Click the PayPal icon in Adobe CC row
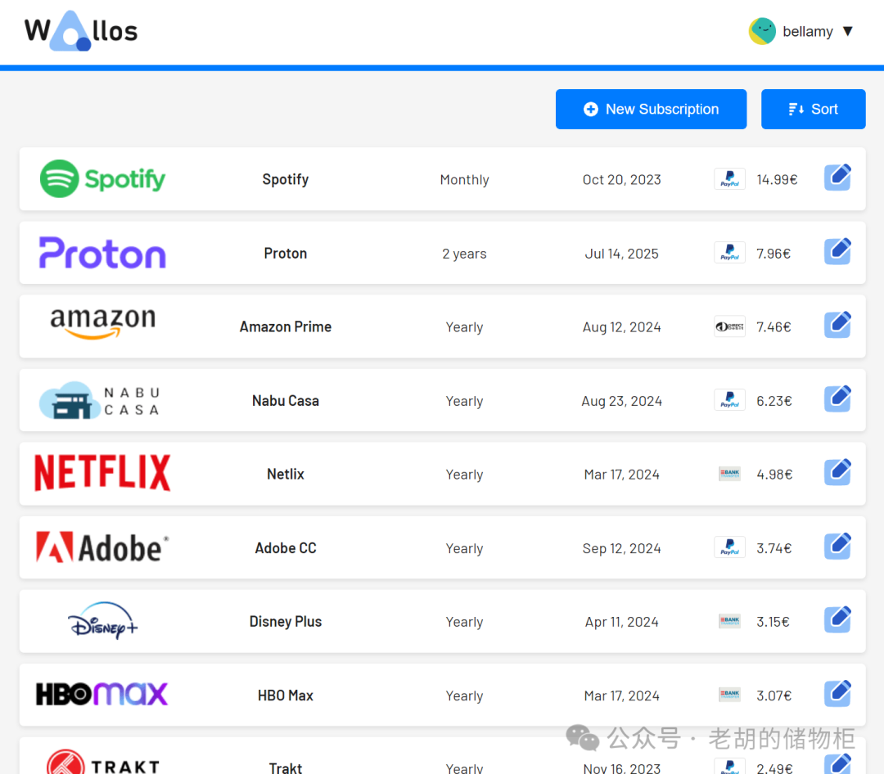The height and width of the screenshot is (774, 884). (729, 547)
